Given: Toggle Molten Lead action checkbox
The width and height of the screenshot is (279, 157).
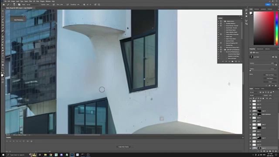Looking at the screenshot, I should (219, 37).
